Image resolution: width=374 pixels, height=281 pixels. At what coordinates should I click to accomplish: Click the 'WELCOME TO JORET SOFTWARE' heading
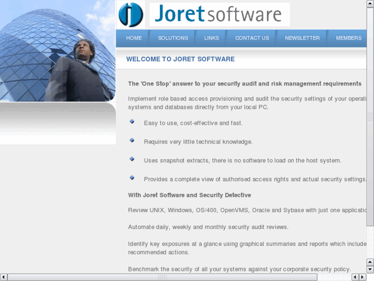(x=181, y=59)
